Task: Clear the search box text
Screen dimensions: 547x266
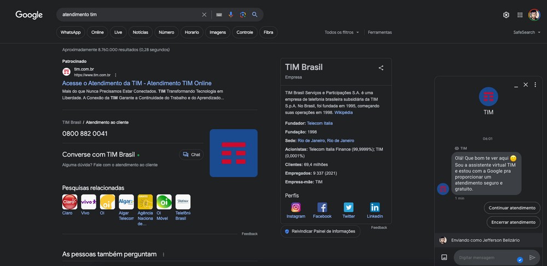Action: [204, 15]
